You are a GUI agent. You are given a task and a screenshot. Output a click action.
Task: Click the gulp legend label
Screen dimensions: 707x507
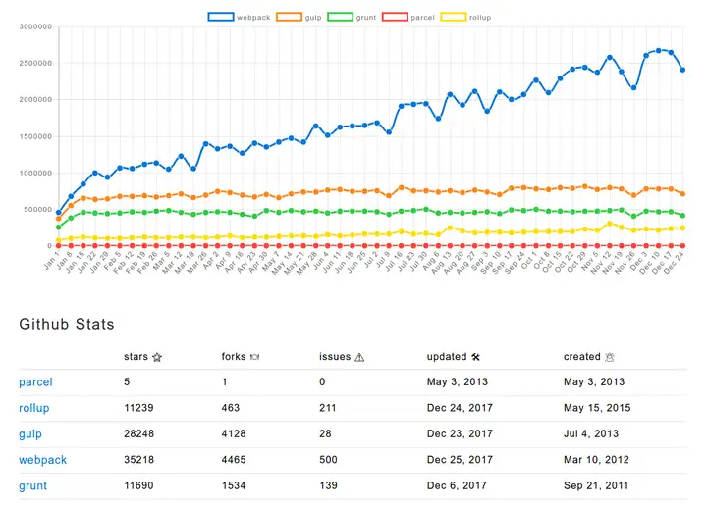coord(313,17)
